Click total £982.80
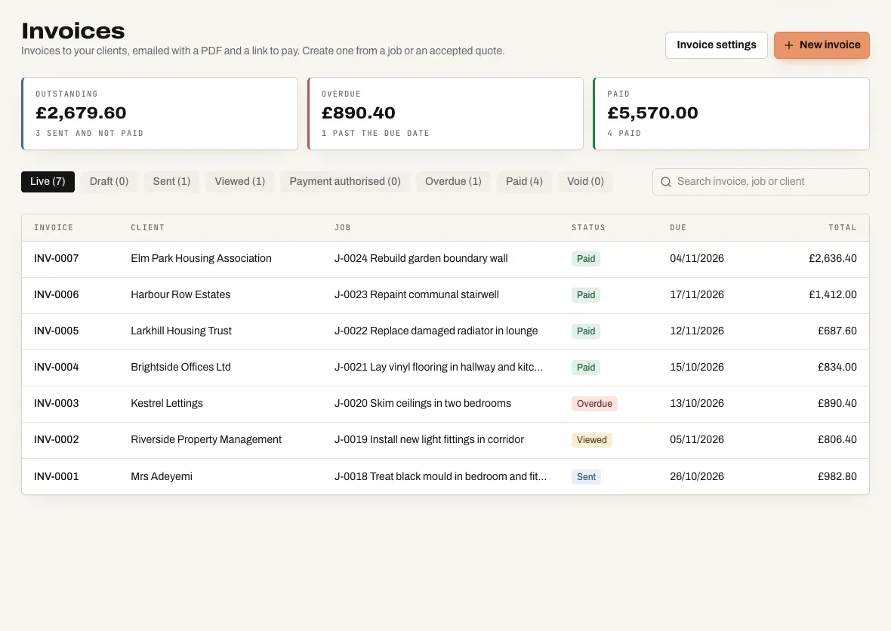This screenshot has height=631, width=891. tap(837, 476)
